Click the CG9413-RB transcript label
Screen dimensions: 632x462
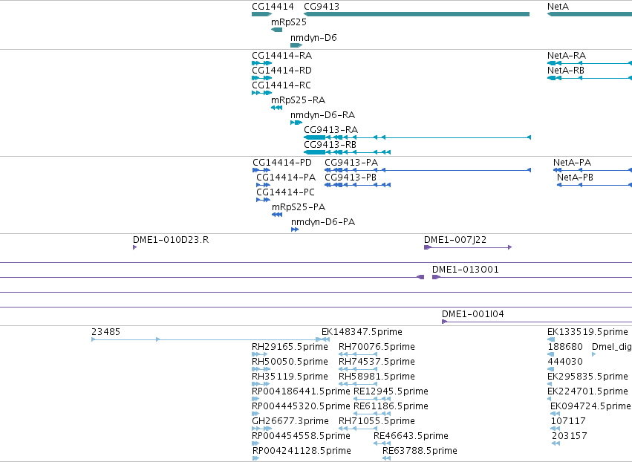(330, 144)
